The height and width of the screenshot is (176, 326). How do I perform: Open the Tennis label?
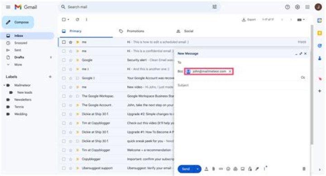[19, 107]
